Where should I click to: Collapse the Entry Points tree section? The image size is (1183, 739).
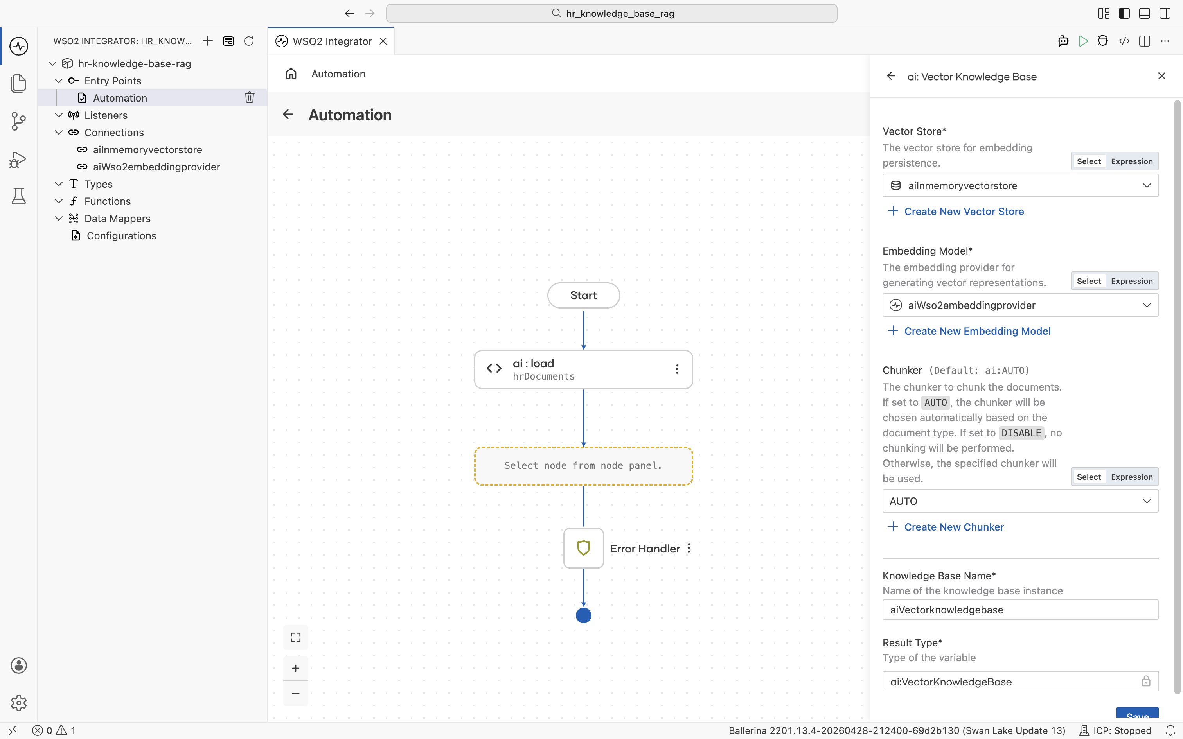click(59, 81)
